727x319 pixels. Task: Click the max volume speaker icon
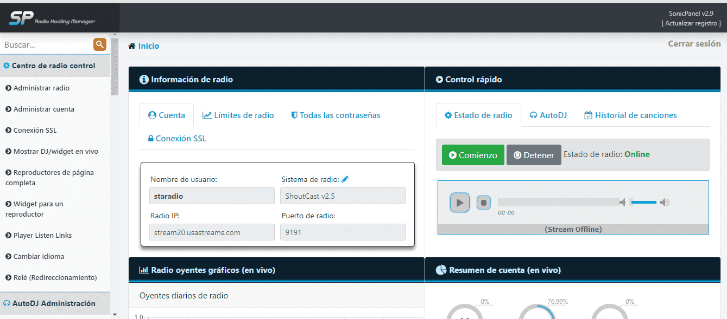click(665, 203)
